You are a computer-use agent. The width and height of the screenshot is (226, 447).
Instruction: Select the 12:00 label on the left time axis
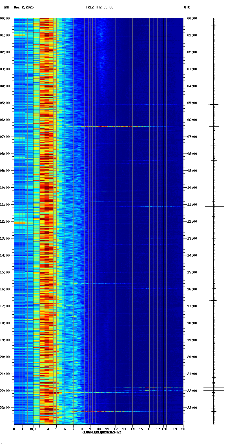(5, 222)
